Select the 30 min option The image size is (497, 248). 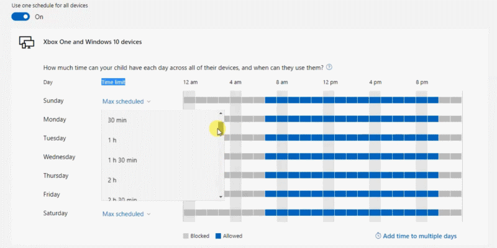(x=117, y=120)
